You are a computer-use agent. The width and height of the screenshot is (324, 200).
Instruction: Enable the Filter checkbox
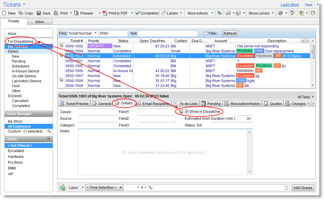click(x=206, y=33)
